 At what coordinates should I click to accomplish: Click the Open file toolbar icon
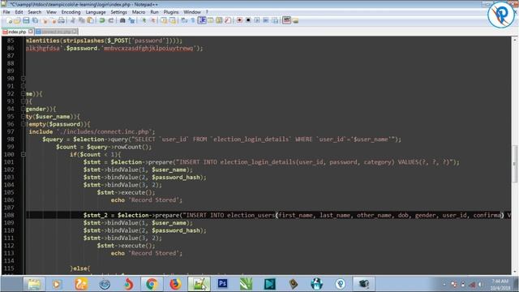click(17, 20)
